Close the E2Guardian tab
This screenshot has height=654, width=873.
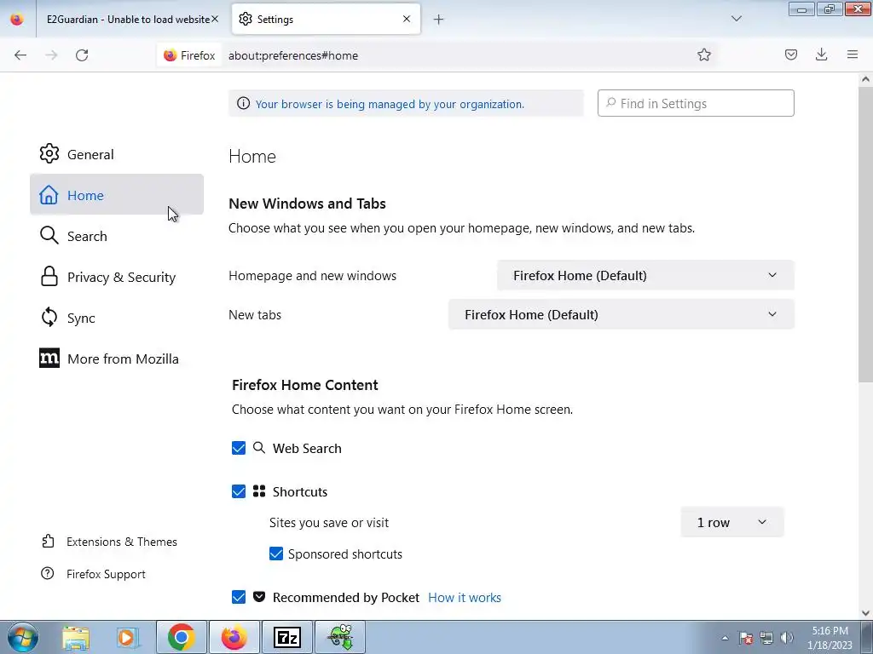(215, 19)
